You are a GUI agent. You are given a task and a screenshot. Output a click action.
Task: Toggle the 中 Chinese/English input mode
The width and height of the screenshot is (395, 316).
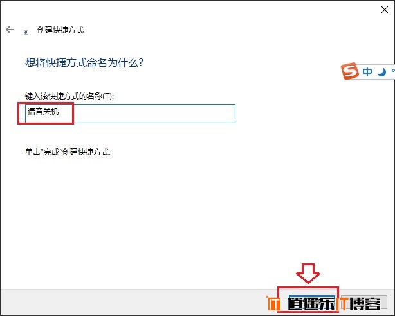[x=367, y=72]
